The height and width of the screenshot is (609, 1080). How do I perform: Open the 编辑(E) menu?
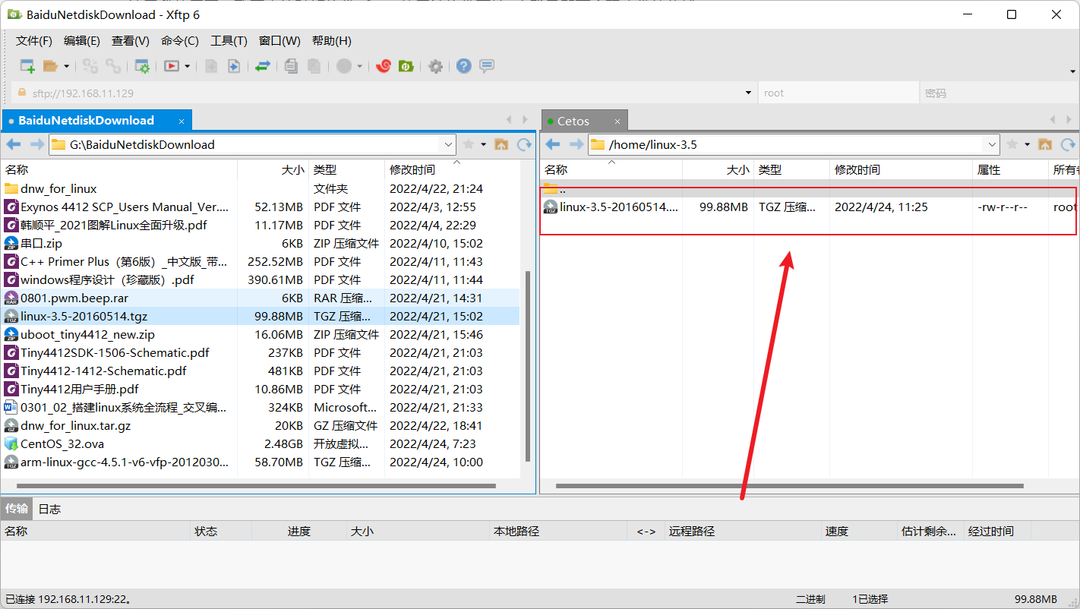82,41
